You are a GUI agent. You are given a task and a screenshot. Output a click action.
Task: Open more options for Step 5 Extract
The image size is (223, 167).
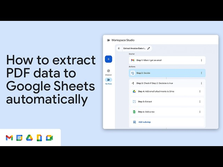point(200,102)
